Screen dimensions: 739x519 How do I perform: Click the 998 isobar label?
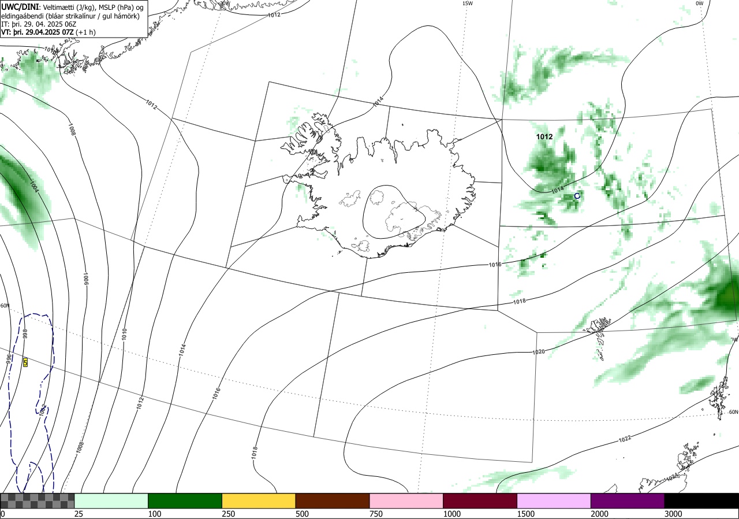tap(25, 333)
